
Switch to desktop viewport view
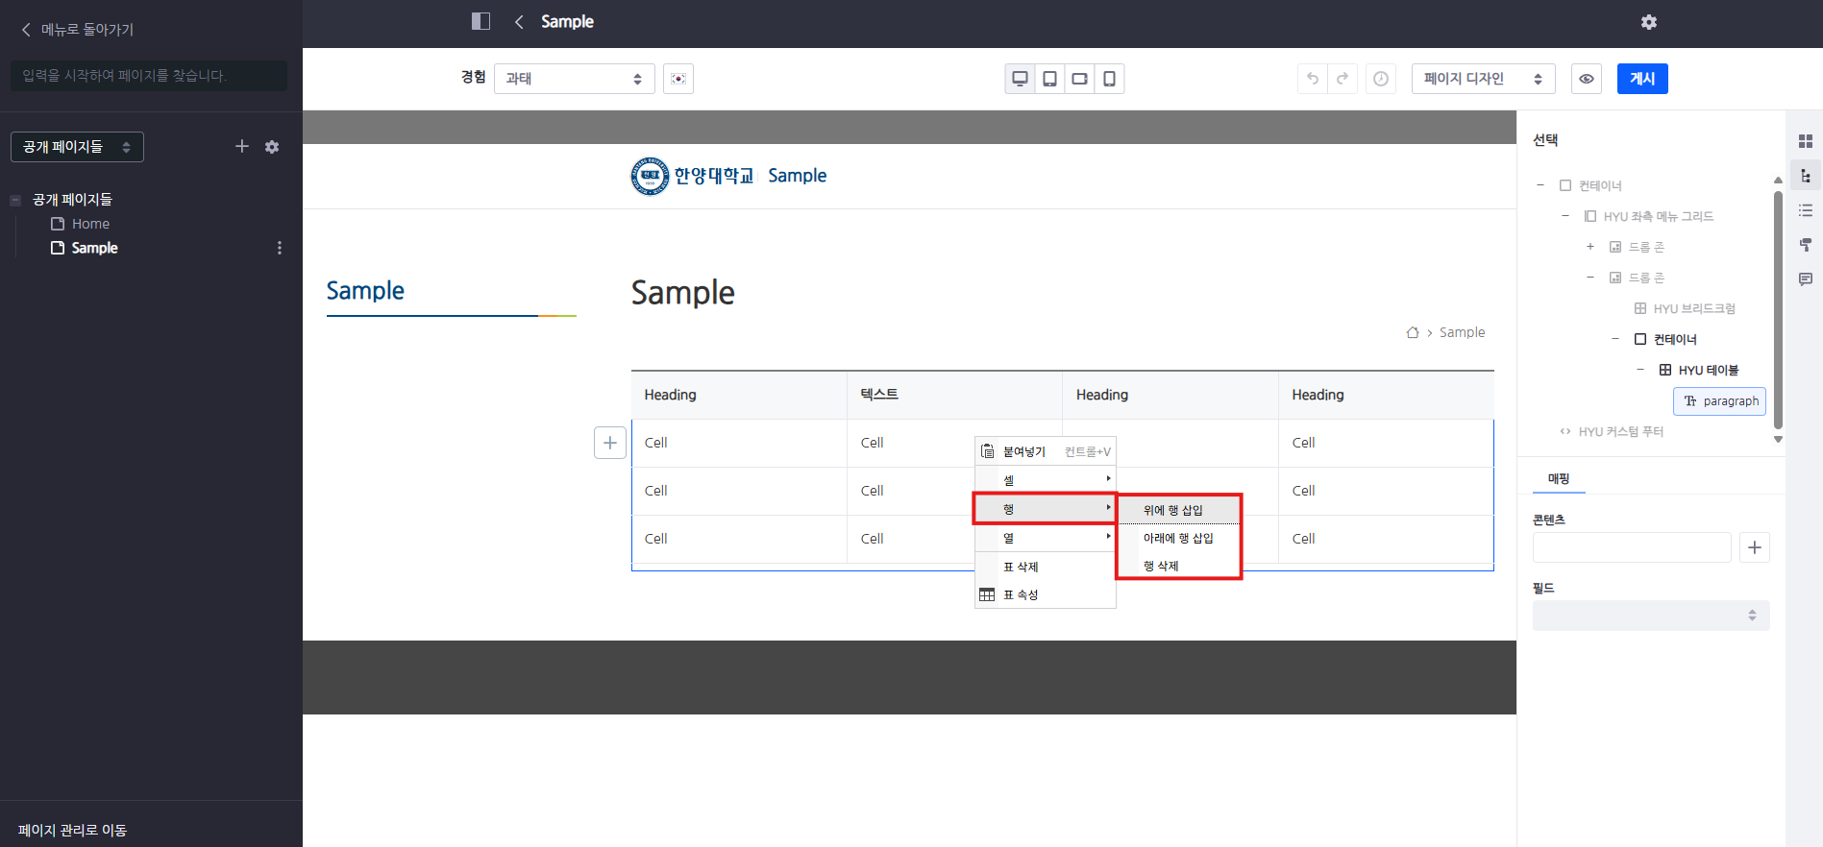coord(1020,79)
